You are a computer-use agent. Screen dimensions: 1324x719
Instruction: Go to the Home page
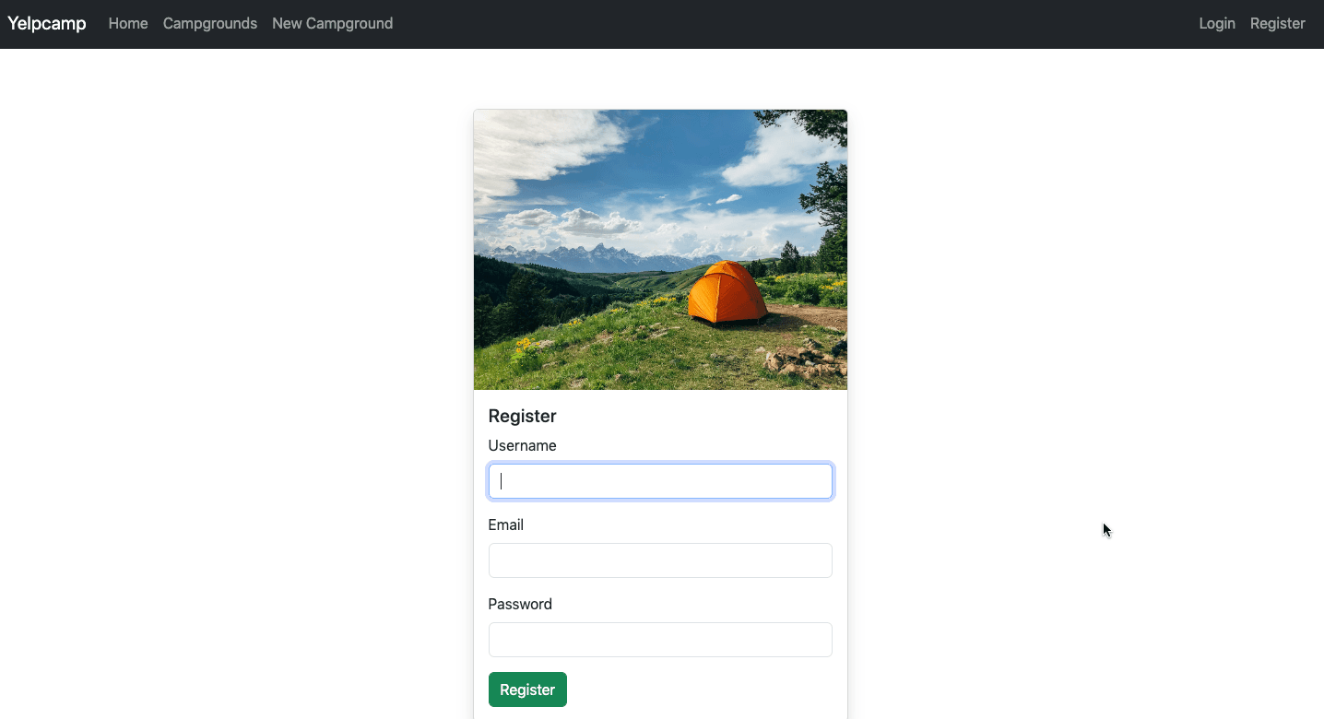(128, 24)
